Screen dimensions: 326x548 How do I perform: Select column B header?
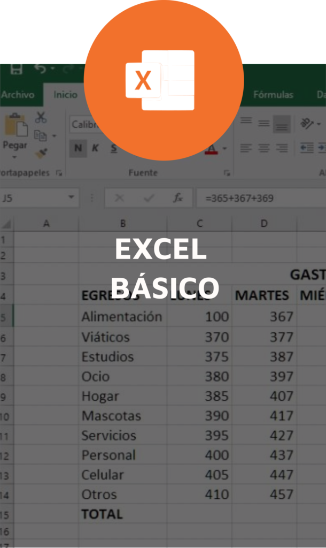coord(123,224)
